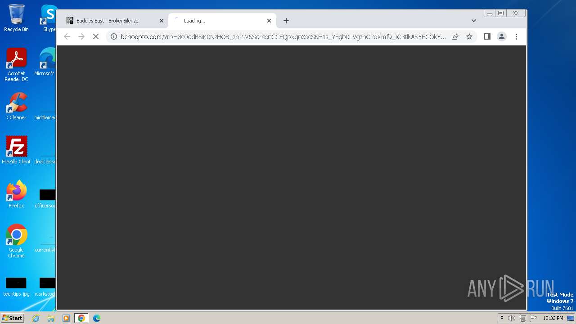Stop loading the page
The image size is (576, 324).
(x=96, y=36)
